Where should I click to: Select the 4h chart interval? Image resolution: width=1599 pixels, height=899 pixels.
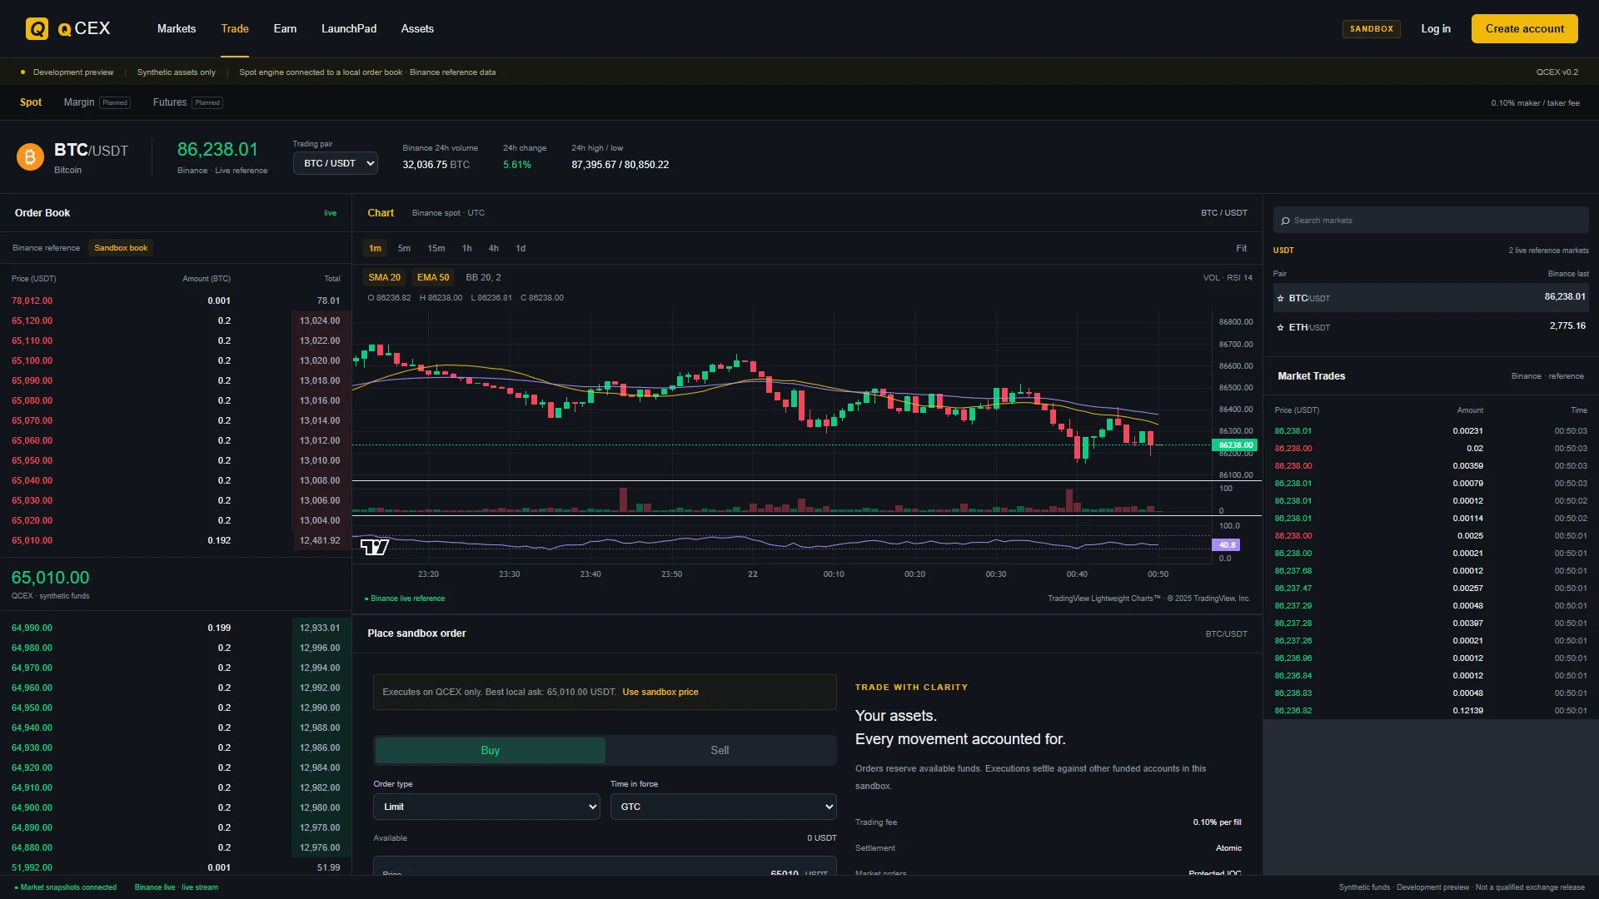494,248
